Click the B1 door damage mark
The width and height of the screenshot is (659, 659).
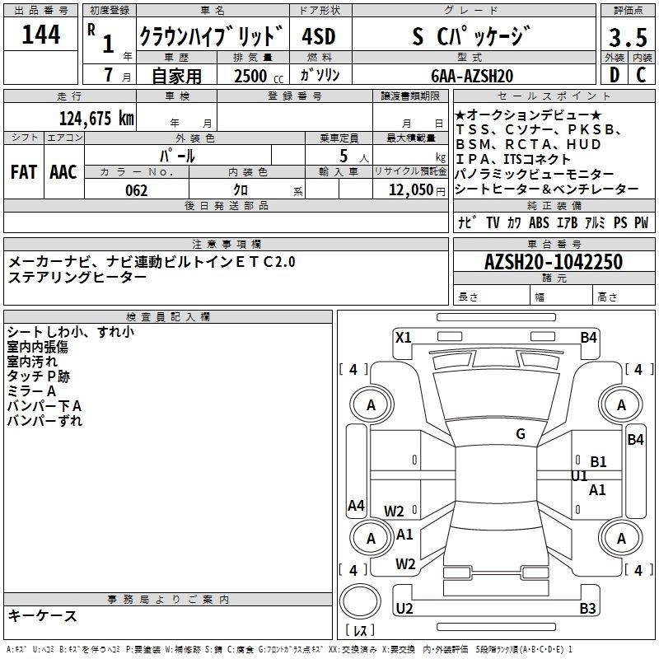pyautogui.click(x=598, y=461)
